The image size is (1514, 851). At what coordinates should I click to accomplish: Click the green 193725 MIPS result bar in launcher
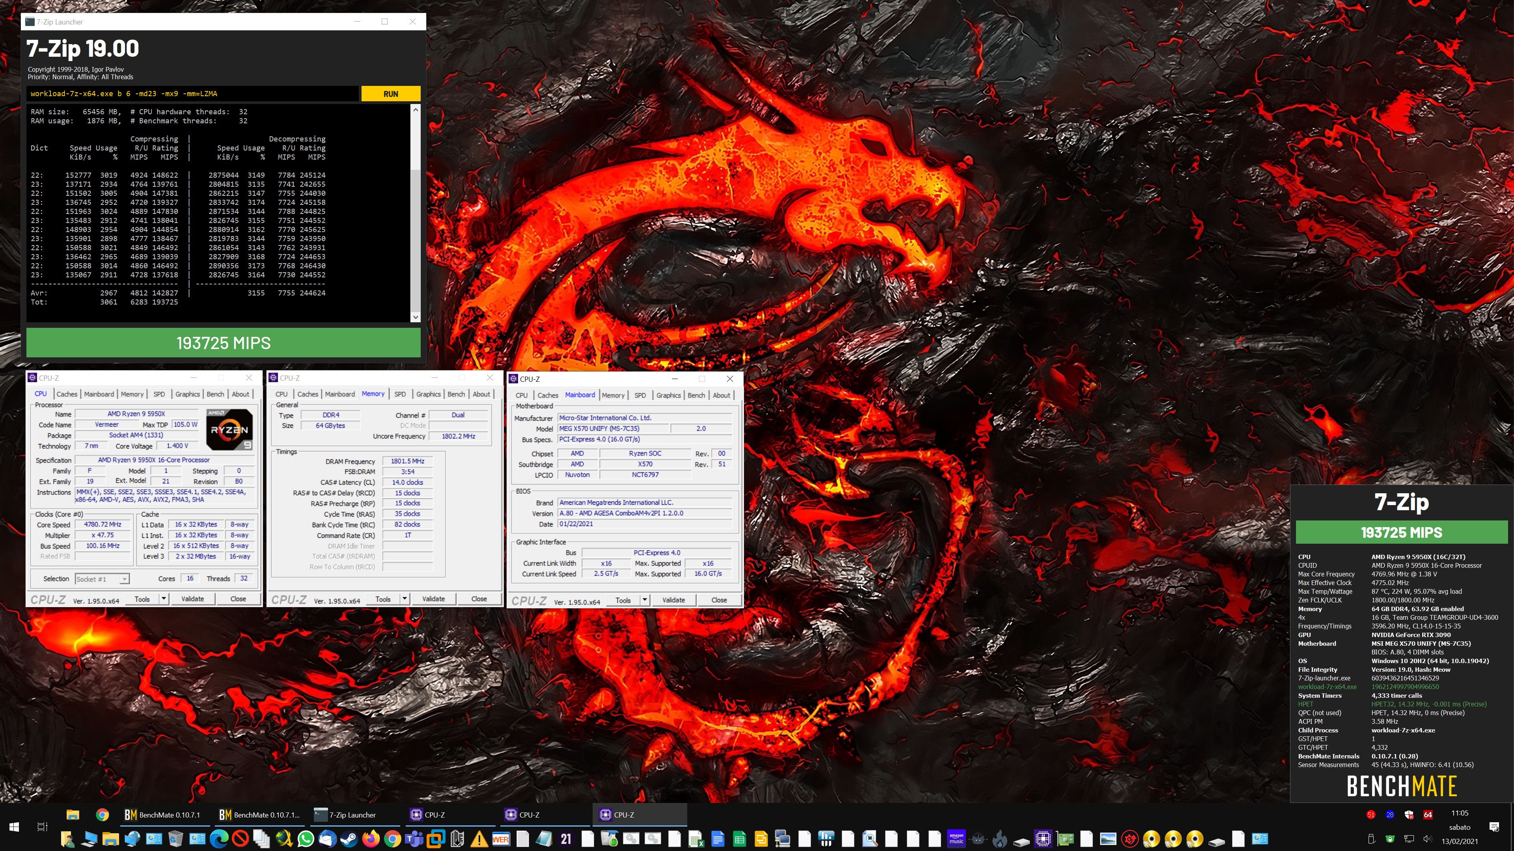(x=223, y=343)
